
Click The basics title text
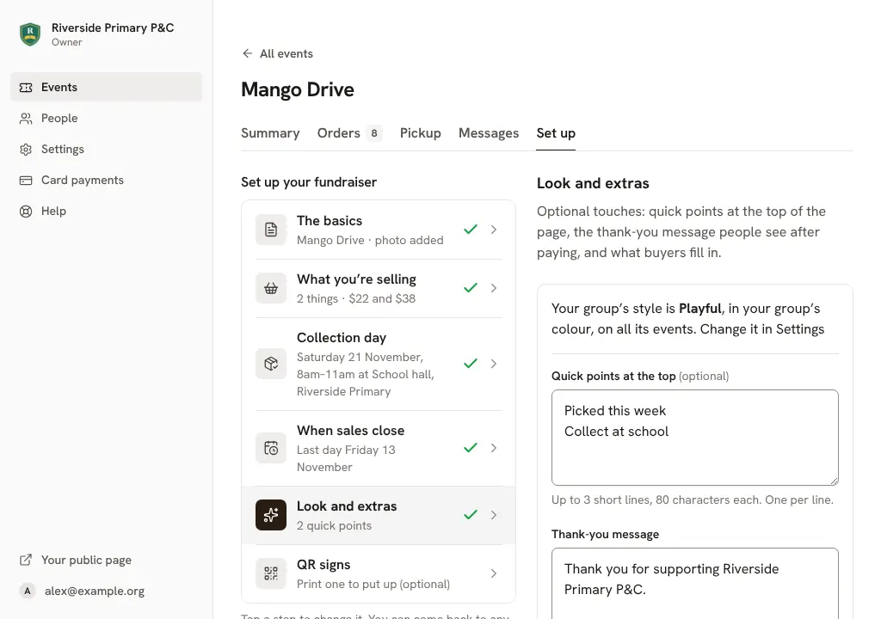[x=330, y=221]
